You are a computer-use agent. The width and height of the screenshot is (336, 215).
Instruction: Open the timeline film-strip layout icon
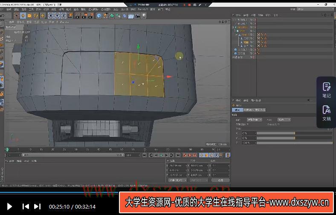(228, 155)
